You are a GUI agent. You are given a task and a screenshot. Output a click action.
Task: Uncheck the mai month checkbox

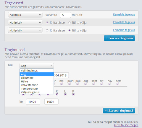point(62,84)
